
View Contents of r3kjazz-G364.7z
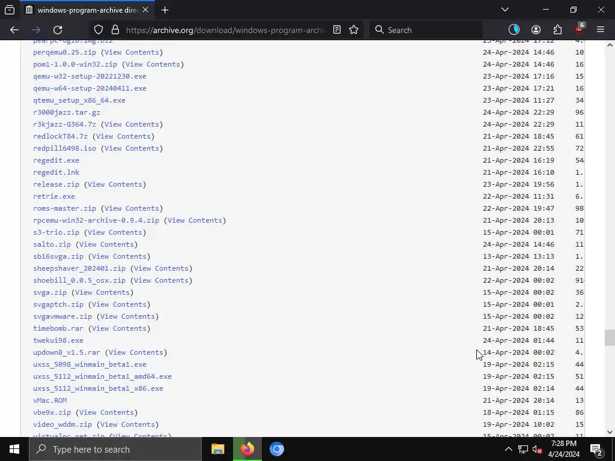(132, 124)
